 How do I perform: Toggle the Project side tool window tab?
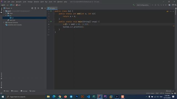coord(1,10)
